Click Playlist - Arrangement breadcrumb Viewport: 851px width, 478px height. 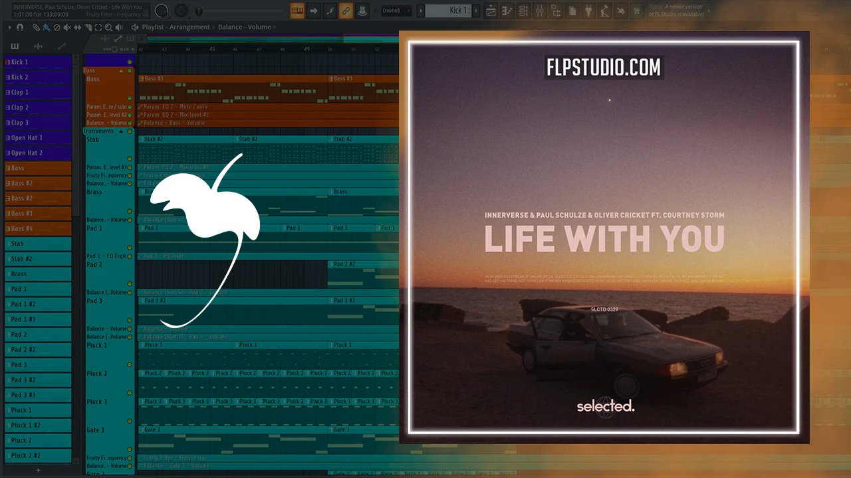click(x=176, y=27)
